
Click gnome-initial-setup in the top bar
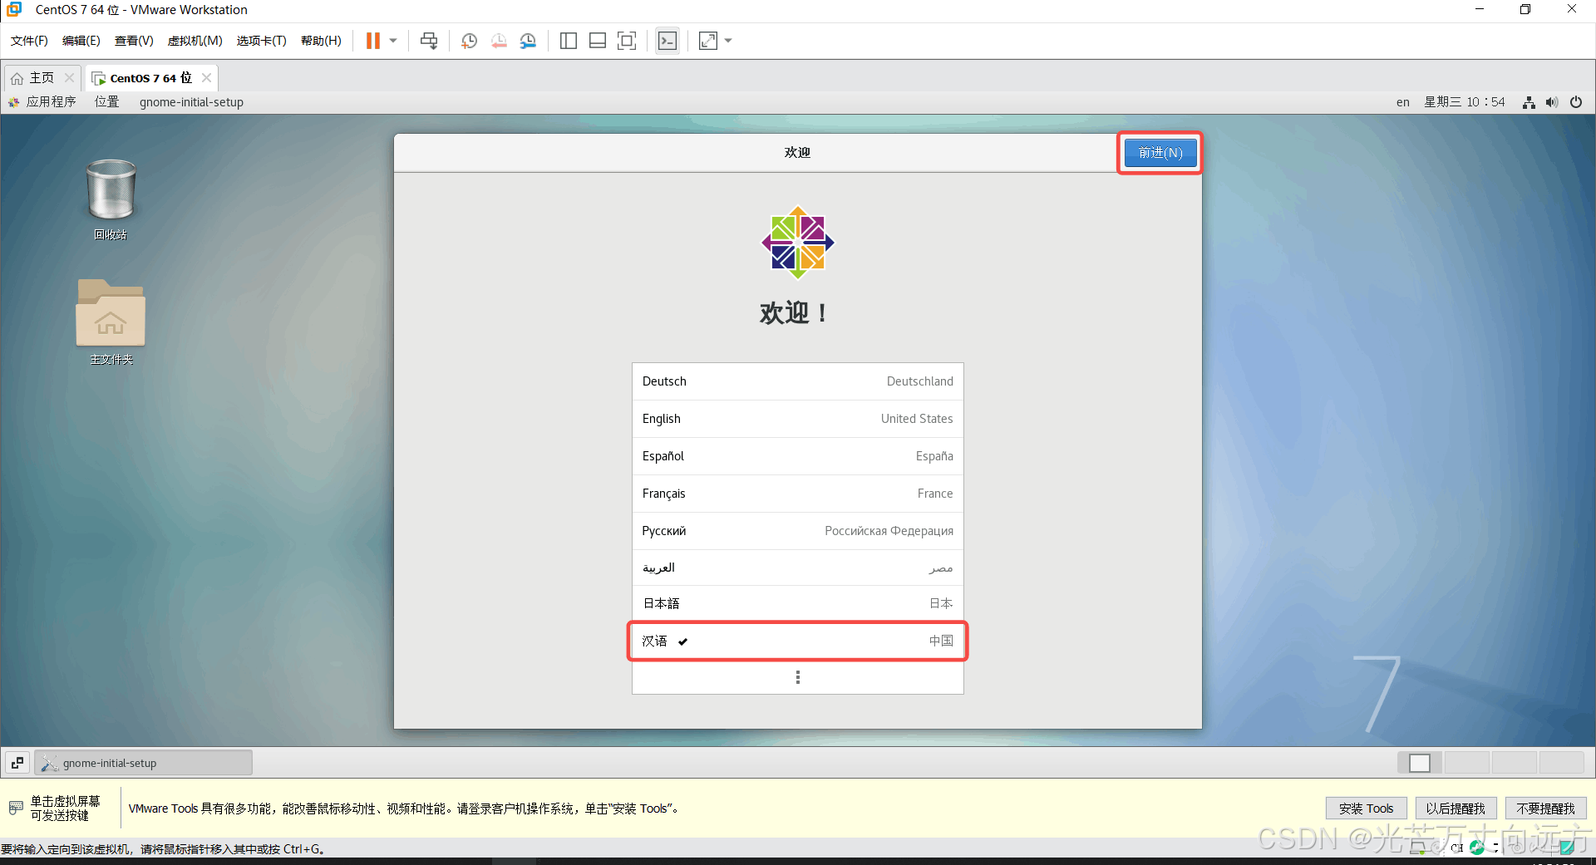pyautogui.click(x=191, y=101)
